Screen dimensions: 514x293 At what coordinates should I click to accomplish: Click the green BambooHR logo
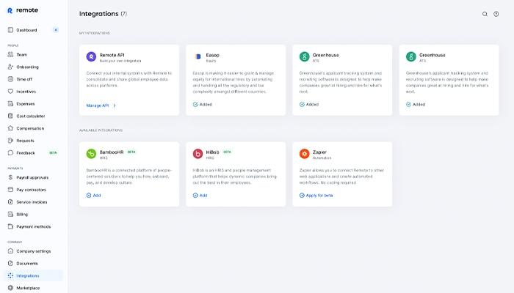(x=91, y=154)
